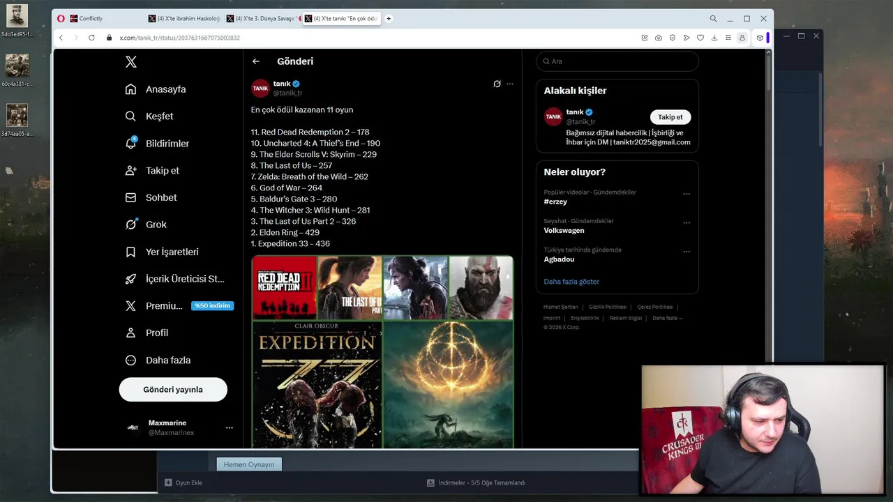This screenshot has width=893, height=502.
Task: Open the downloads toolbar icon
Action: click(x=714, y=38)
